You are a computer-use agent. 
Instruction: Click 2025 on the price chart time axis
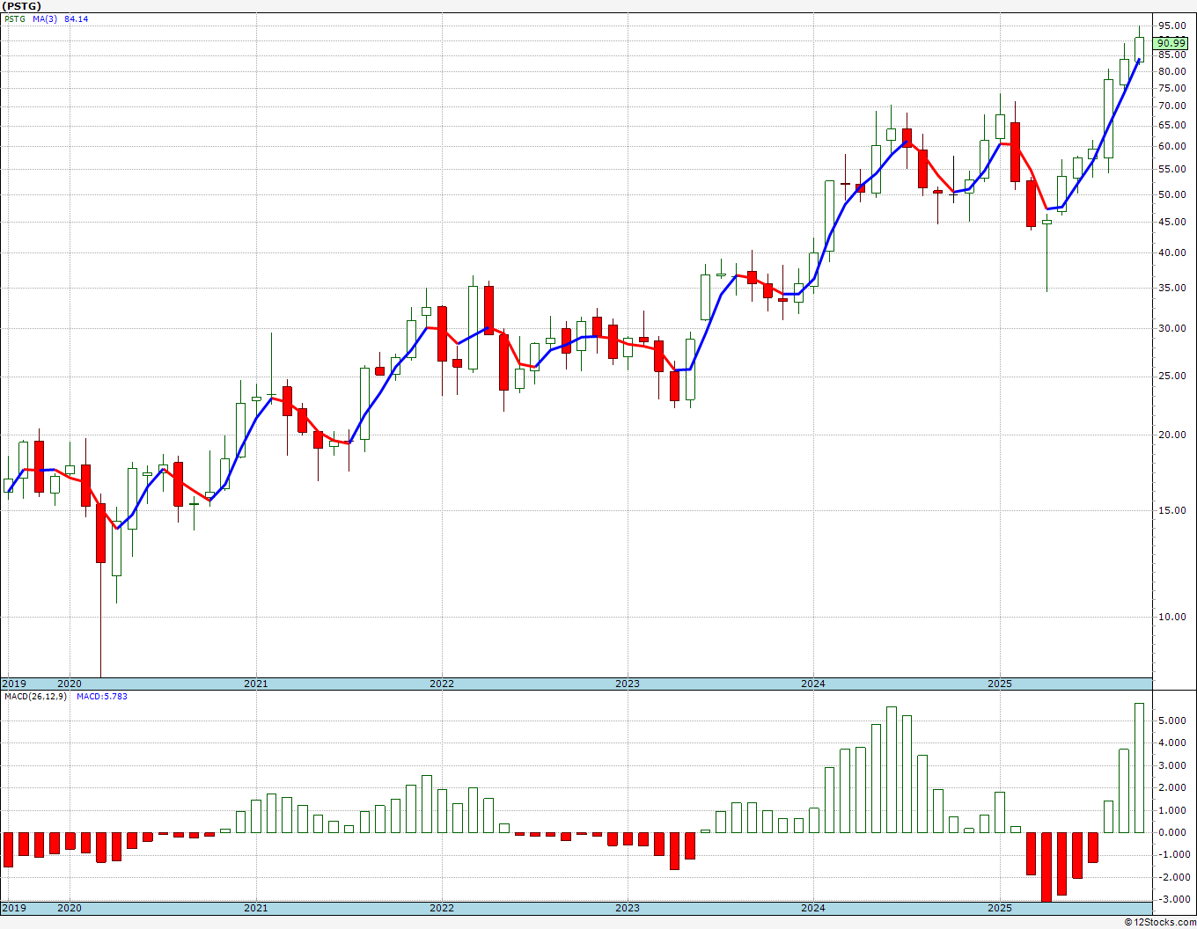pos(999,684)
